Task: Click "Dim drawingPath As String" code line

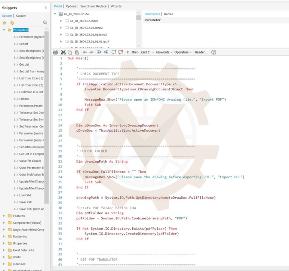Action: [x=102, y=161]
